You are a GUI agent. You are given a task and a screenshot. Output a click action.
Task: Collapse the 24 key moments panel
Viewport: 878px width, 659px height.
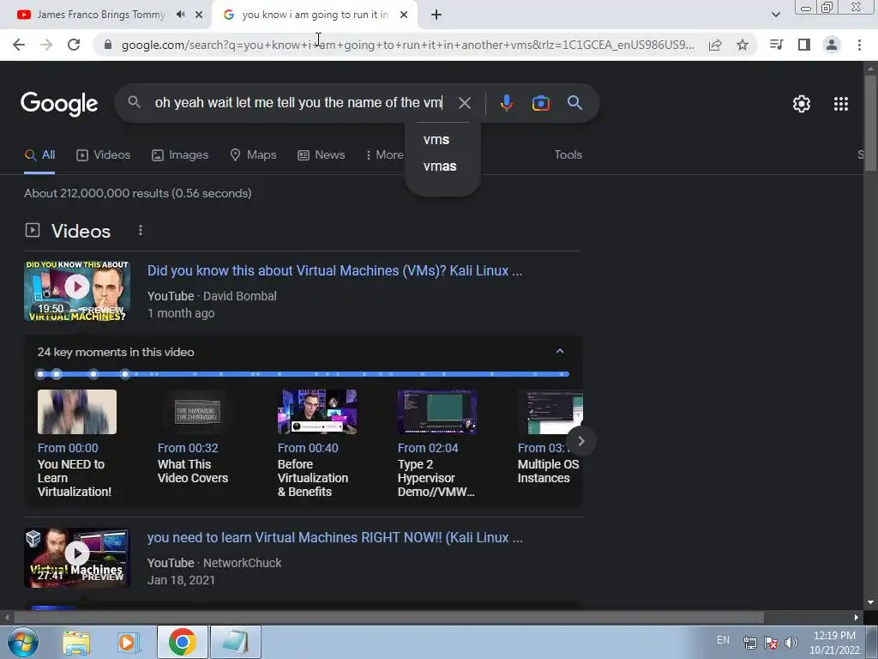pyautogui.click(x=559, y=351)
